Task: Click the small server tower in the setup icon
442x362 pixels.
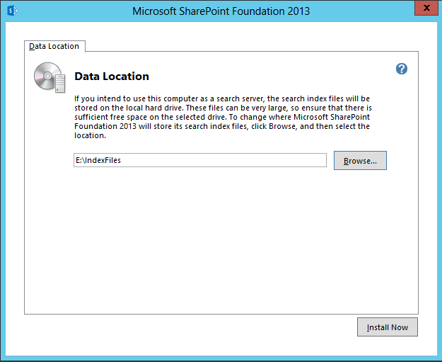Action: click(x=60, y=84)
